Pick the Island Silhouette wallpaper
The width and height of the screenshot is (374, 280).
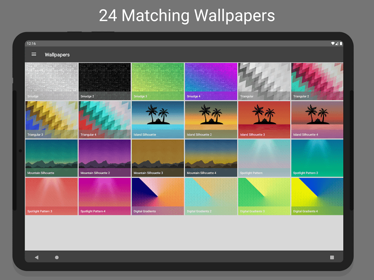[158, 120]
